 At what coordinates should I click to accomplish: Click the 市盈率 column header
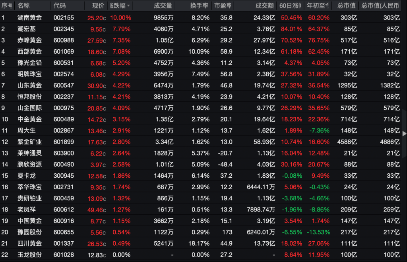[223, 6]
